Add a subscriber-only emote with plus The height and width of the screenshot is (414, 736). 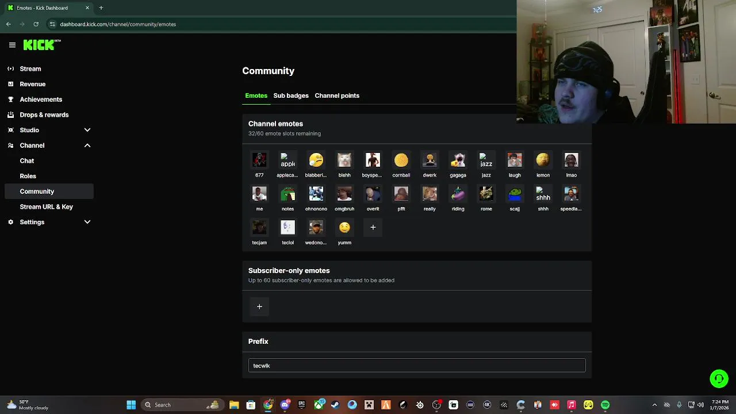(x=259, y=306)
